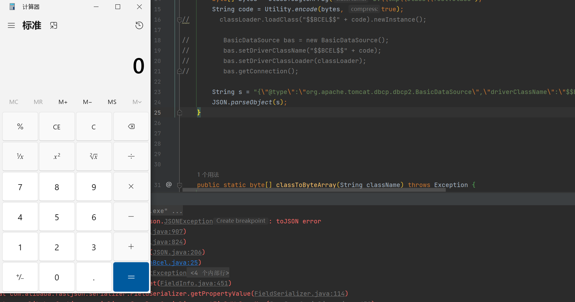Click digit 1 on calculator
This screenshot has width=575, height=302.
pos(20,247)
